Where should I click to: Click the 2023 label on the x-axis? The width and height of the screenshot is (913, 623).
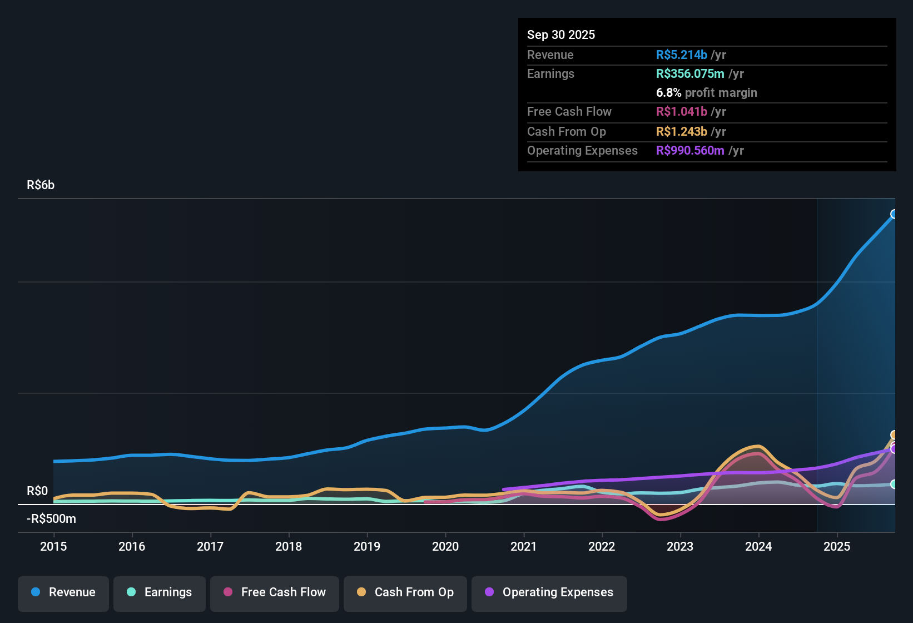pos(680,547)
